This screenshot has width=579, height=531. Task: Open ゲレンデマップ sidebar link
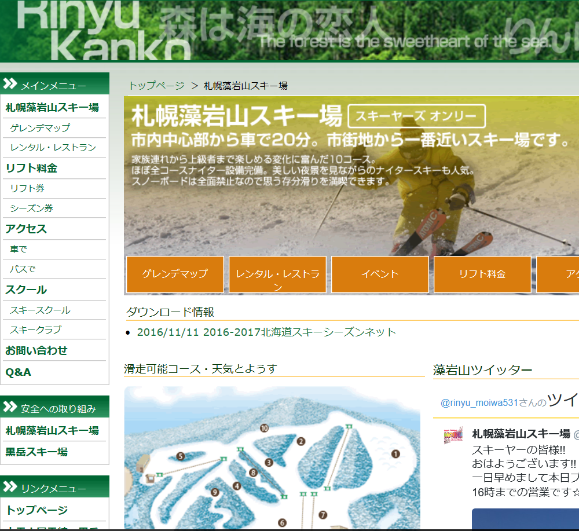pyautogui.click(x=40, y=128)
